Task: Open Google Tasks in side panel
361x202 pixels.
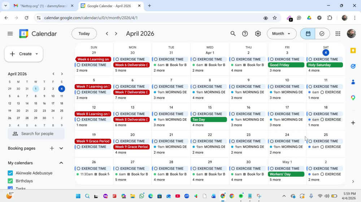Action: [353, 66]
